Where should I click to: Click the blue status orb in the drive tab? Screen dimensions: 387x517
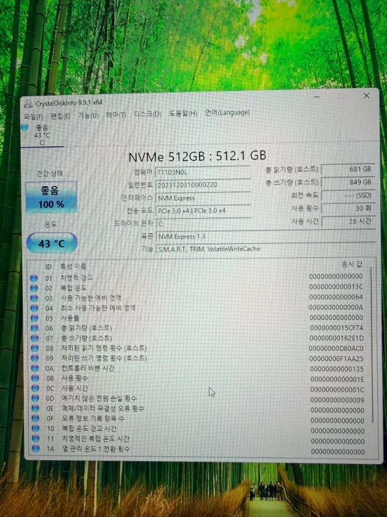(x=25, y=127)
